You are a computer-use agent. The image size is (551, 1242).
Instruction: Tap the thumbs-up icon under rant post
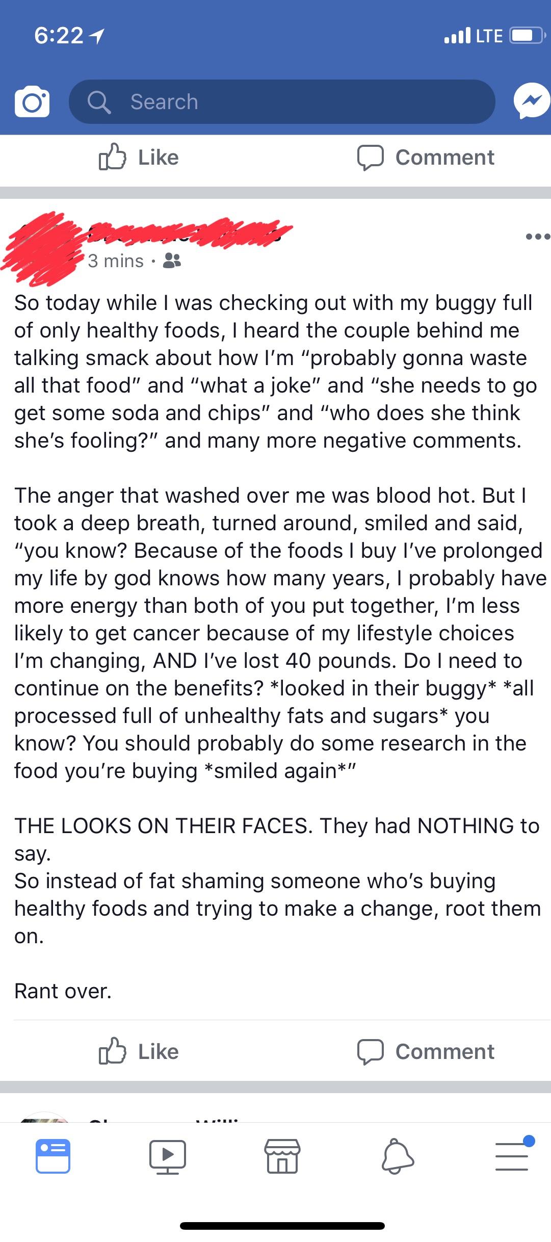coord(112,1051)
